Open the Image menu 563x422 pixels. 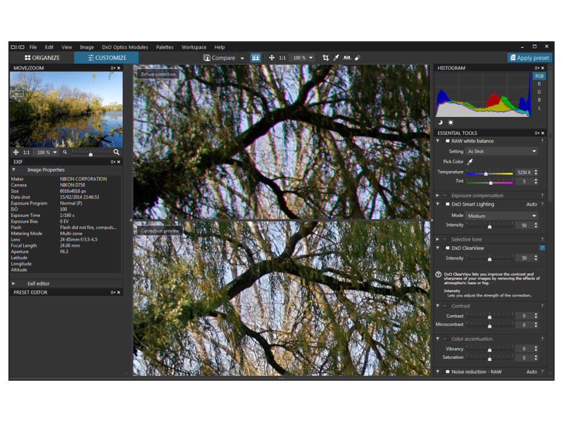(87, 47)
